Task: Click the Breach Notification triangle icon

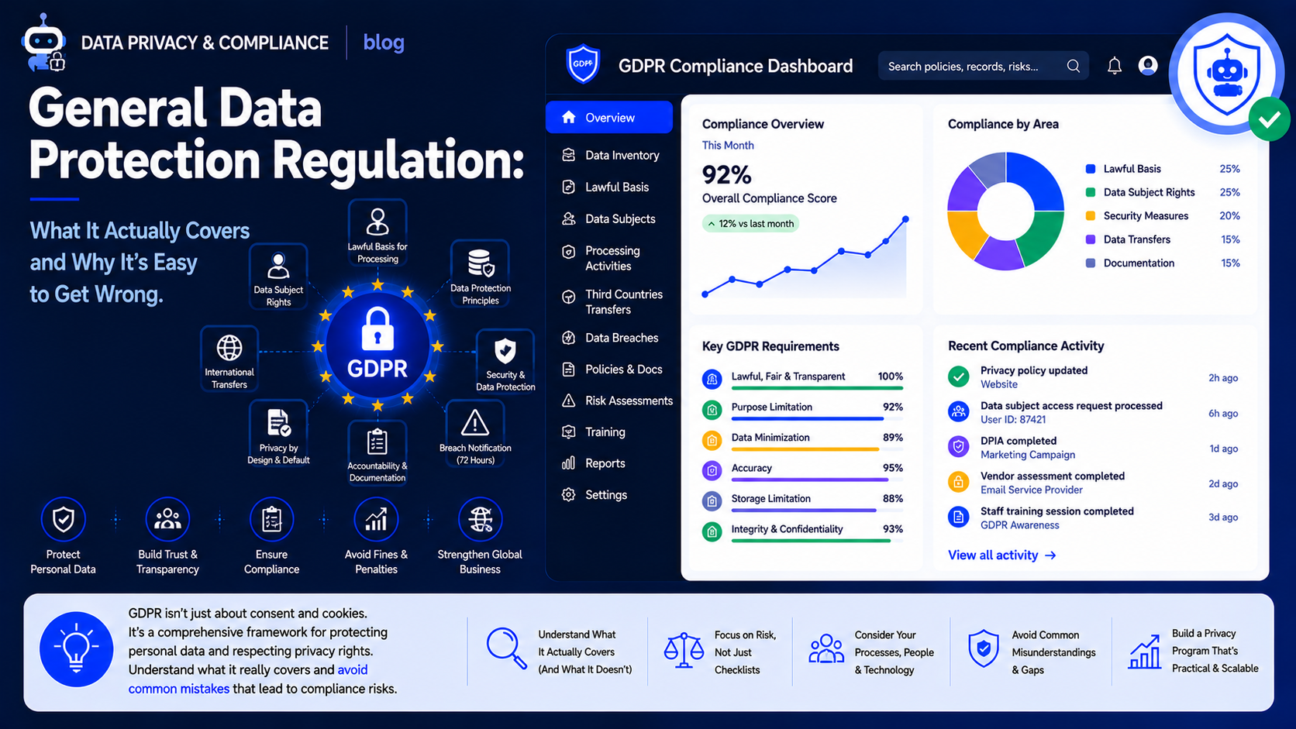Action: click(474, 423)
